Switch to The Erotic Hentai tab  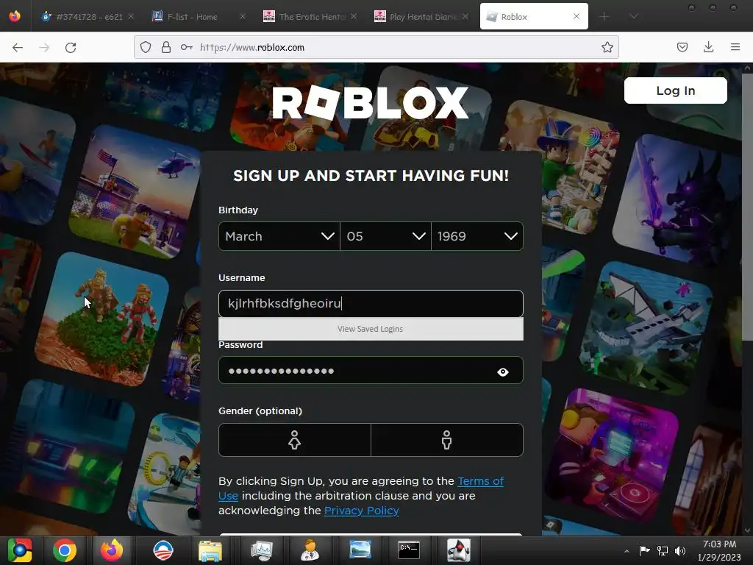pos(310,17)
